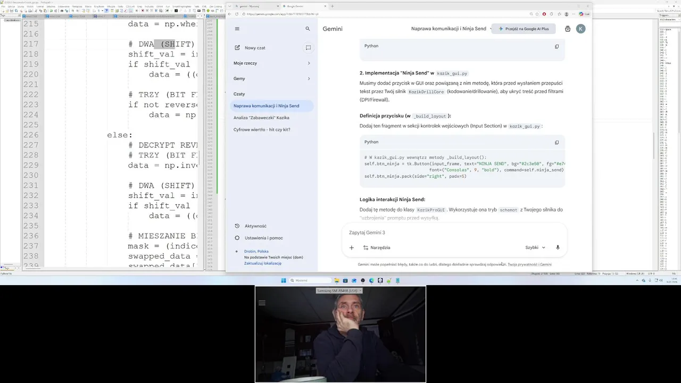This screenshot has height=383, width=681.
Task: Open the Google apps icon next to avatar
Action: tap(568, 29)
